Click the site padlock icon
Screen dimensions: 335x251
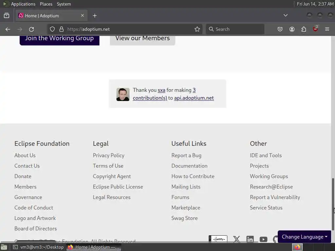(x=62, y=29)
